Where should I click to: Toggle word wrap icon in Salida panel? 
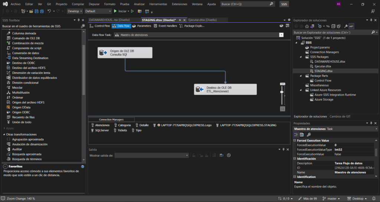pos(221,155)
